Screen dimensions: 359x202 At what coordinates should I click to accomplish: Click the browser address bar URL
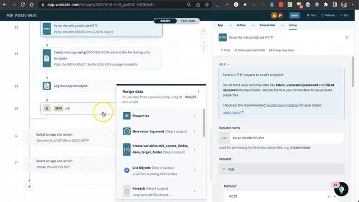[101, 4]
